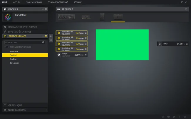Click the RÉGLAGE DE L'ÉCLAIRAGE tools icon
The image size is (191, 119).
(x=5, y=27)
